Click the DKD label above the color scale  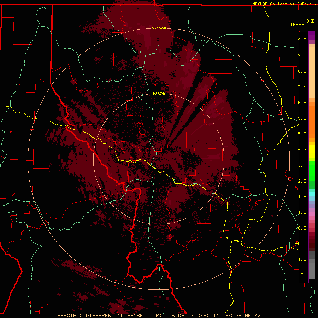point(311,21)
